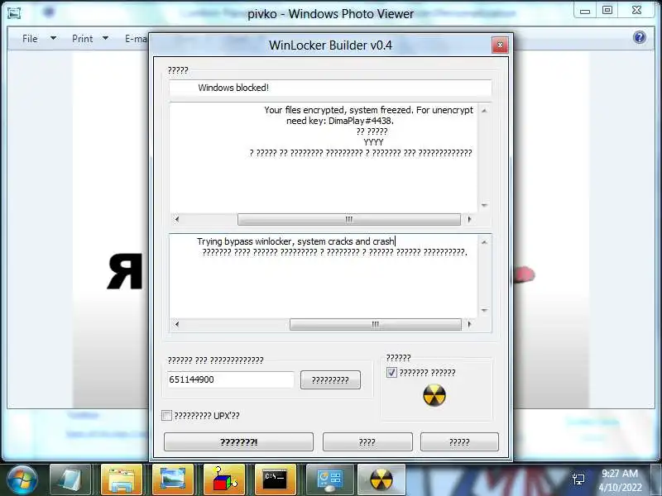The width and height of the screenshot is (662, 496).
Task: Click down scroll arrow of lower text box
Action: (484, 311)
